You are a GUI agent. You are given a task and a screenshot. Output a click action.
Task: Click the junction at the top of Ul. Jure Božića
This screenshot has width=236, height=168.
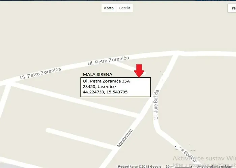[x=178, y=53]
